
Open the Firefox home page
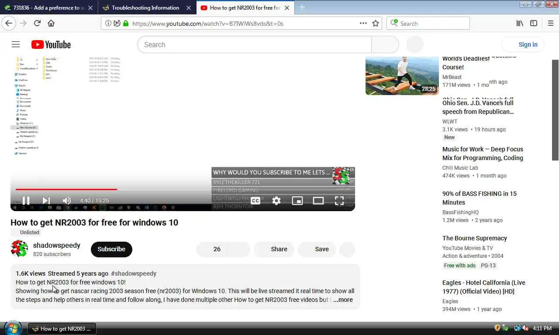51,24
